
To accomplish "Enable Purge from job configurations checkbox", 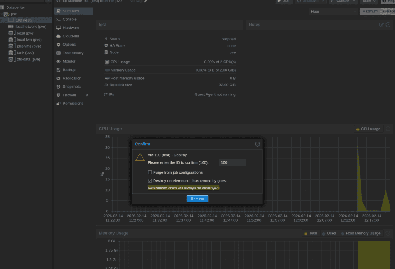I will pyautogui.click(x=150, y=172).
